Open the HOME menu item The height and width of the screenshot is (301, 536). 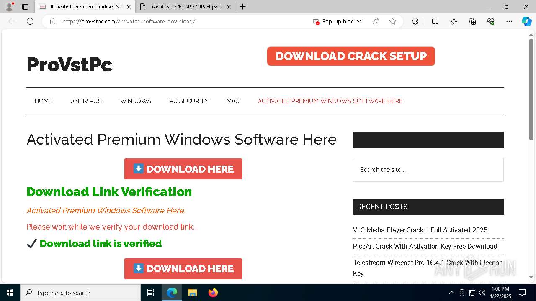pos(44,101)
